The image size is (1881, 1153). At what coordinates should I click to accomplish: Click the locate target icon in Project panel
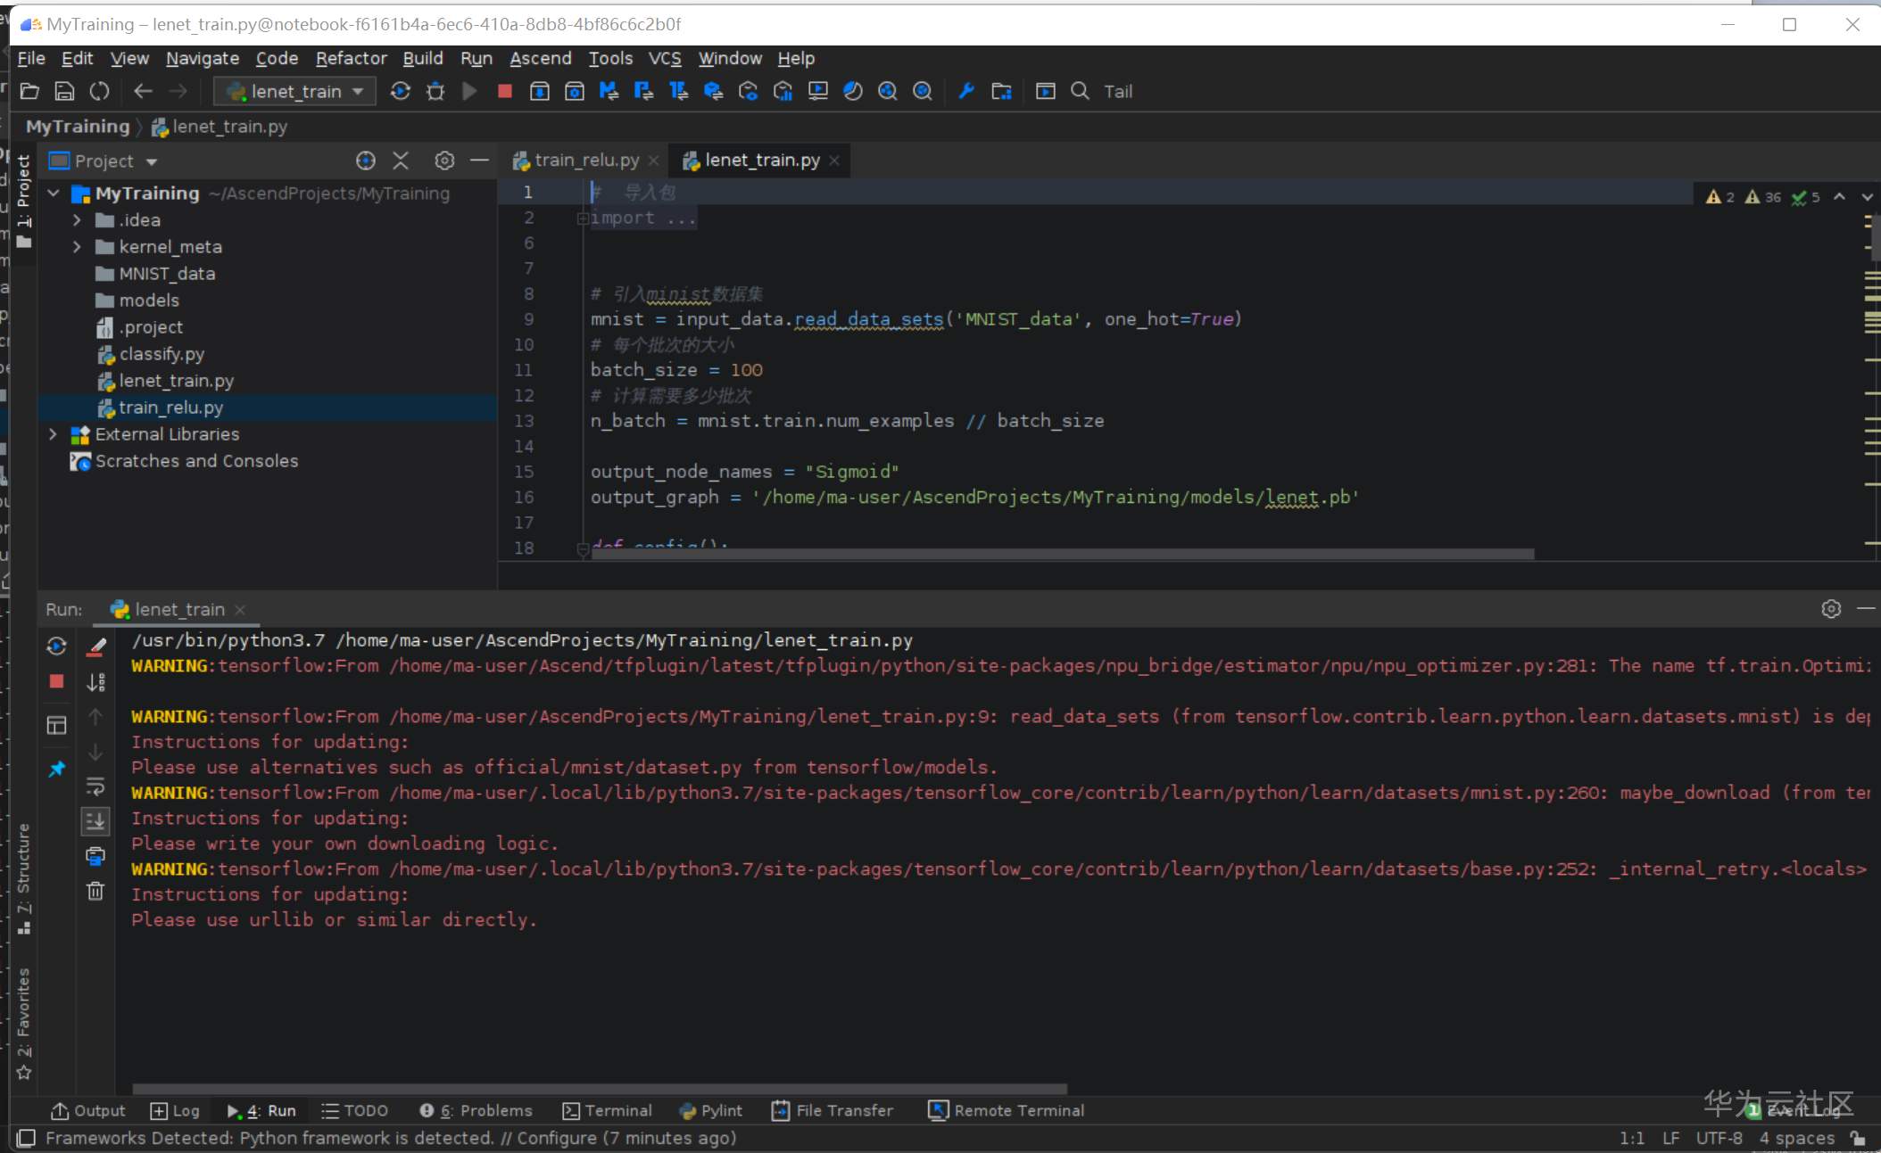tap(365, 161)
